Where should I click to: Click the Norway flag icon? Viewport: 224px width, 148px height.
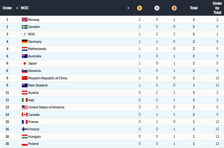pyautogui.click(x=24, y=20)
